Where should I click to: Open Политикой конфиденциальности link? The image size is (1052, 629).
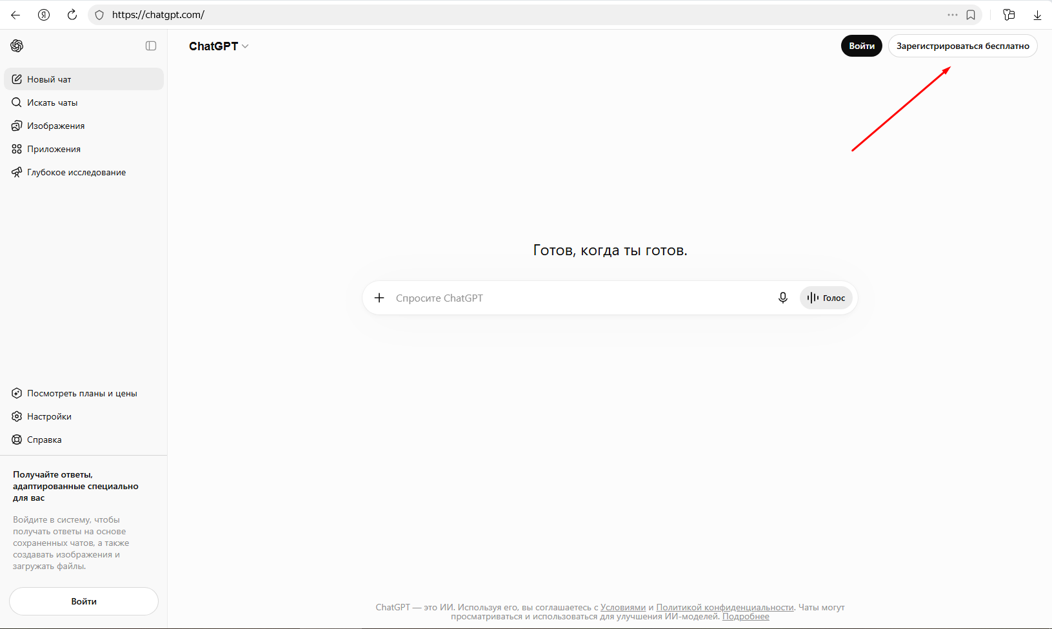click(x=725, y=607)
